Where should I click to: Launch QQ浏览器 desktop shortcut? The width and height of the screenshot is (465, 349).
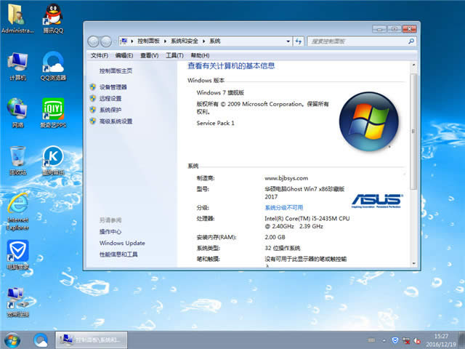coord(53,66)
